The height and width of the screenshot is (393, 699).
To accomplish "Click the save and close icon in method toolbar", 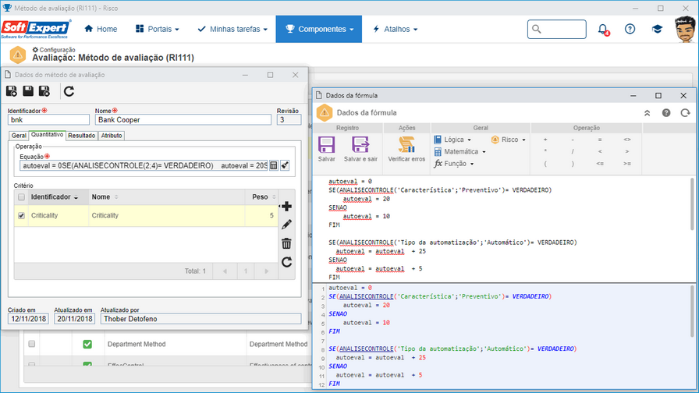I will pos(44,91).
